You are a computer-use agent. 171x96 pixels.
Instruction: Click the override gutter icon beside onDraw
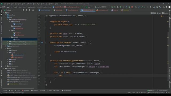tap(42, 42)
